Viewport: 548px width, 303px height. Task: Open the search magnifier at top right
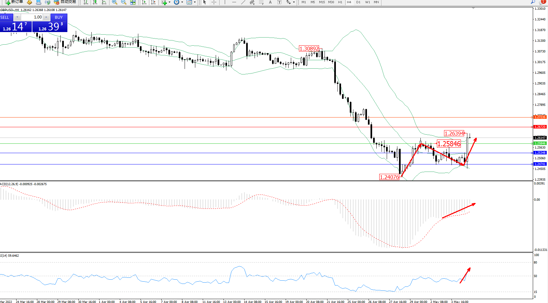click(x=533, y=2)
